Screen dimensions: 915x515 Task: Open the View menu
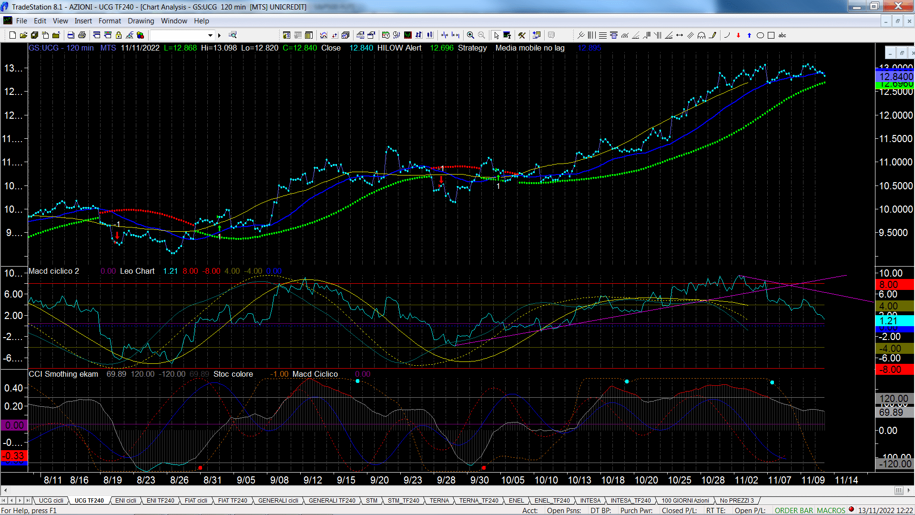point(61,21)
